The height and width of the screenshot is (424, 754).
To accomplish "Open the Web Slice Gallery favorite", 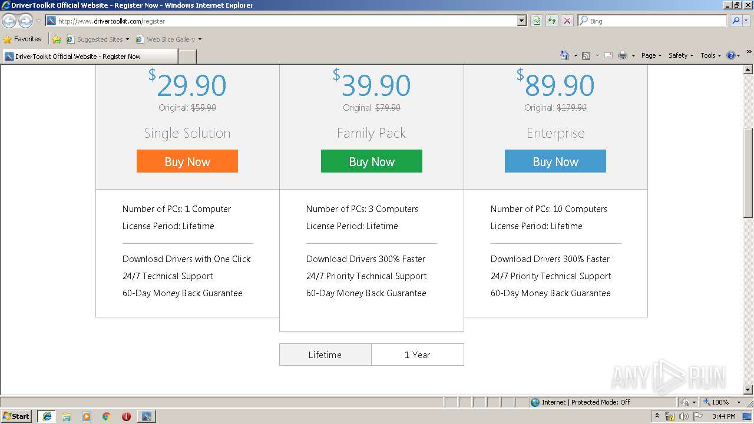I will 168,39.
